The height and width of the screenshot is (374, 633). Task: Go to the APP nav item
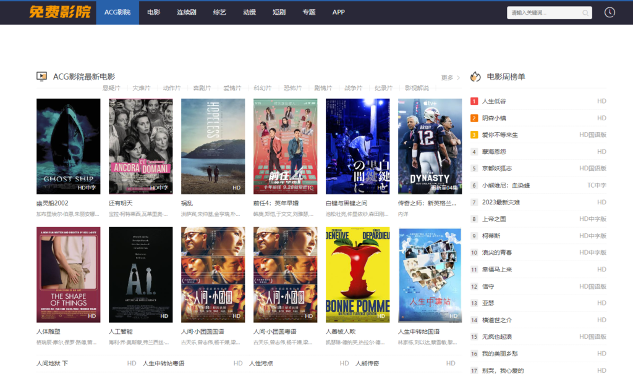[338, 12]
